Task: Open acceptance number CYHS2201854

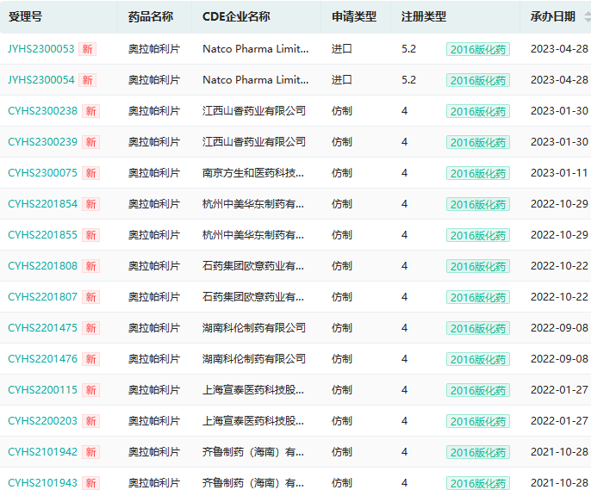Action: (42, 204)
